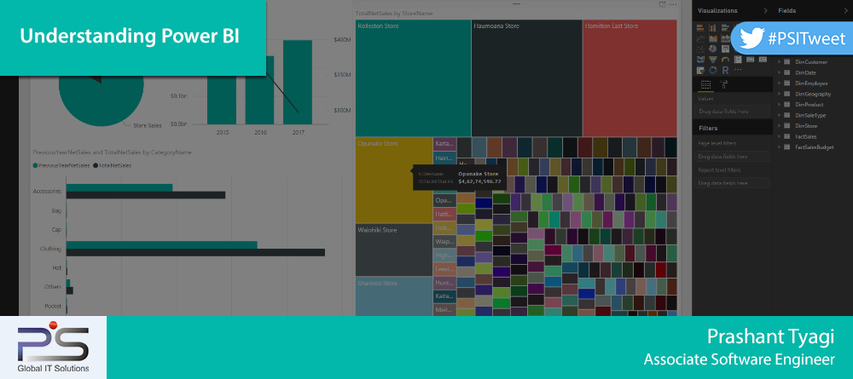Select the pie chart visualization icon
Image resolution: width=853 pixels, height=379 pixels.
tap(712, 49)
